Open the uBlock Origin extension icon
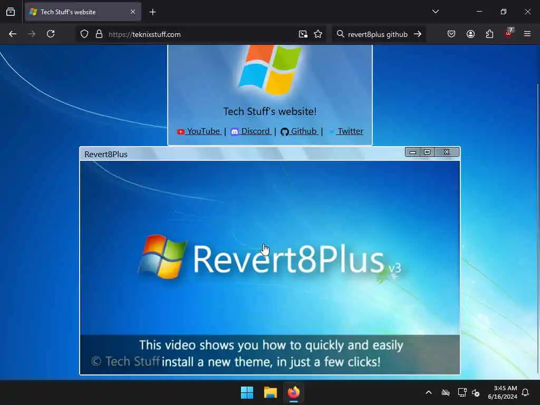Viewport: 540px width, 405px height. coord(509,33)
